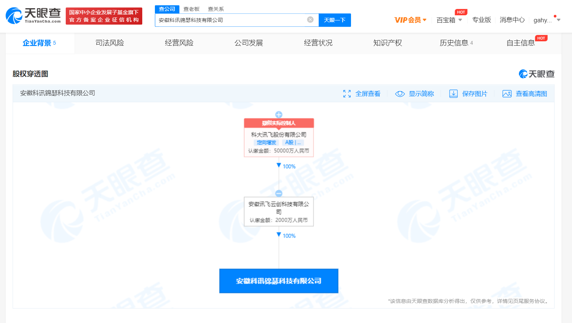Click the HOT badge on 自主信息 tab
This screenshot has height=323, width=572.
(541, 38)
